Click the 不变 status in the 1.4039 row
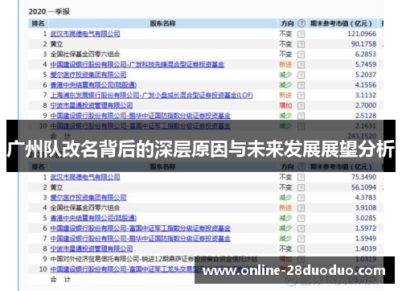The width and height of the screenshot is (402, 291). 285,248
